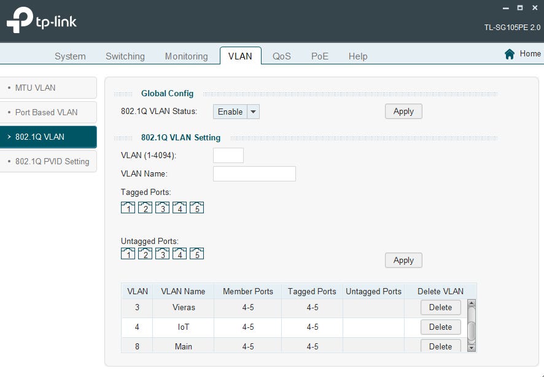This screenshot has height=377, width=544.
Task: Click the Delete VLAN column header
Action: tap(440, 291)
